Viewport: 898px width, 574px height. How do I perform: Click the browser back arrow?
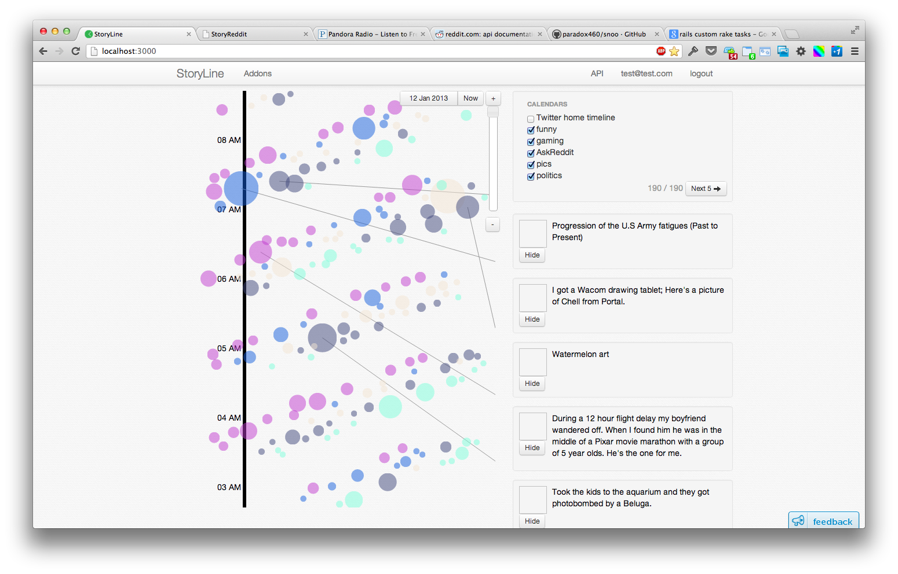point(43,51)
